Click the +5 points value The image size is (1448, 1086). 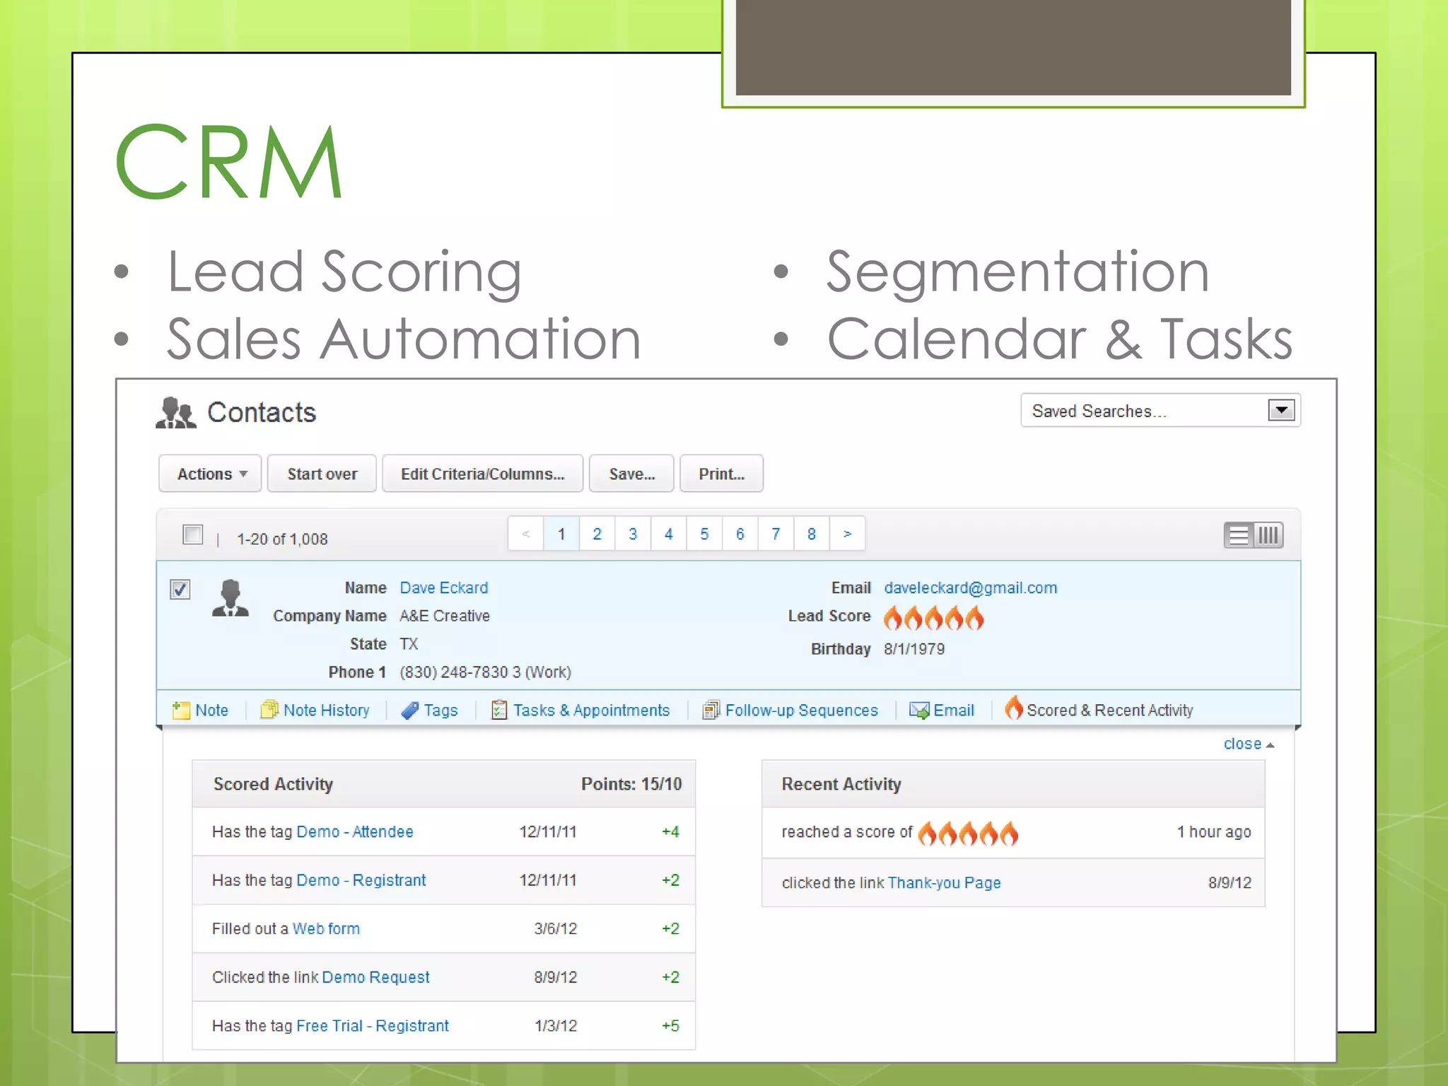point(670,1025)
